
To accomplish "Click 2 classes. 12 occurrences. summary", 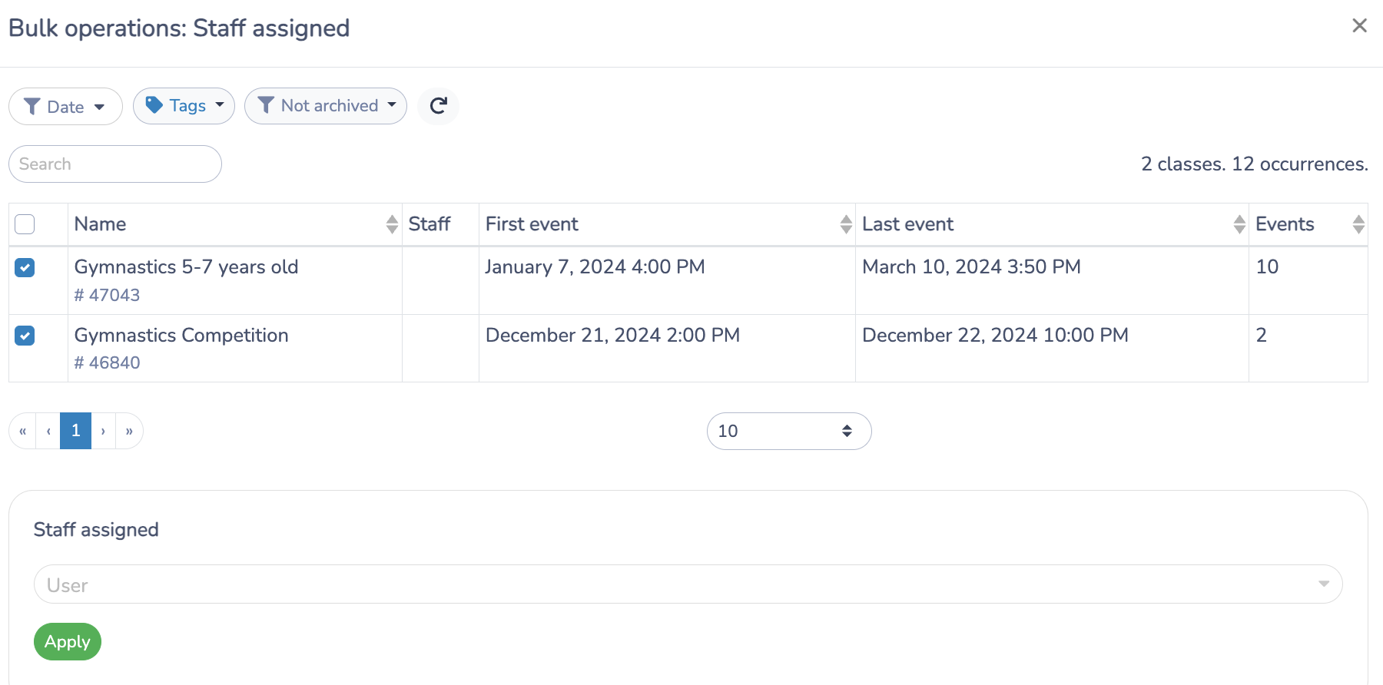I will point(1255,164).
